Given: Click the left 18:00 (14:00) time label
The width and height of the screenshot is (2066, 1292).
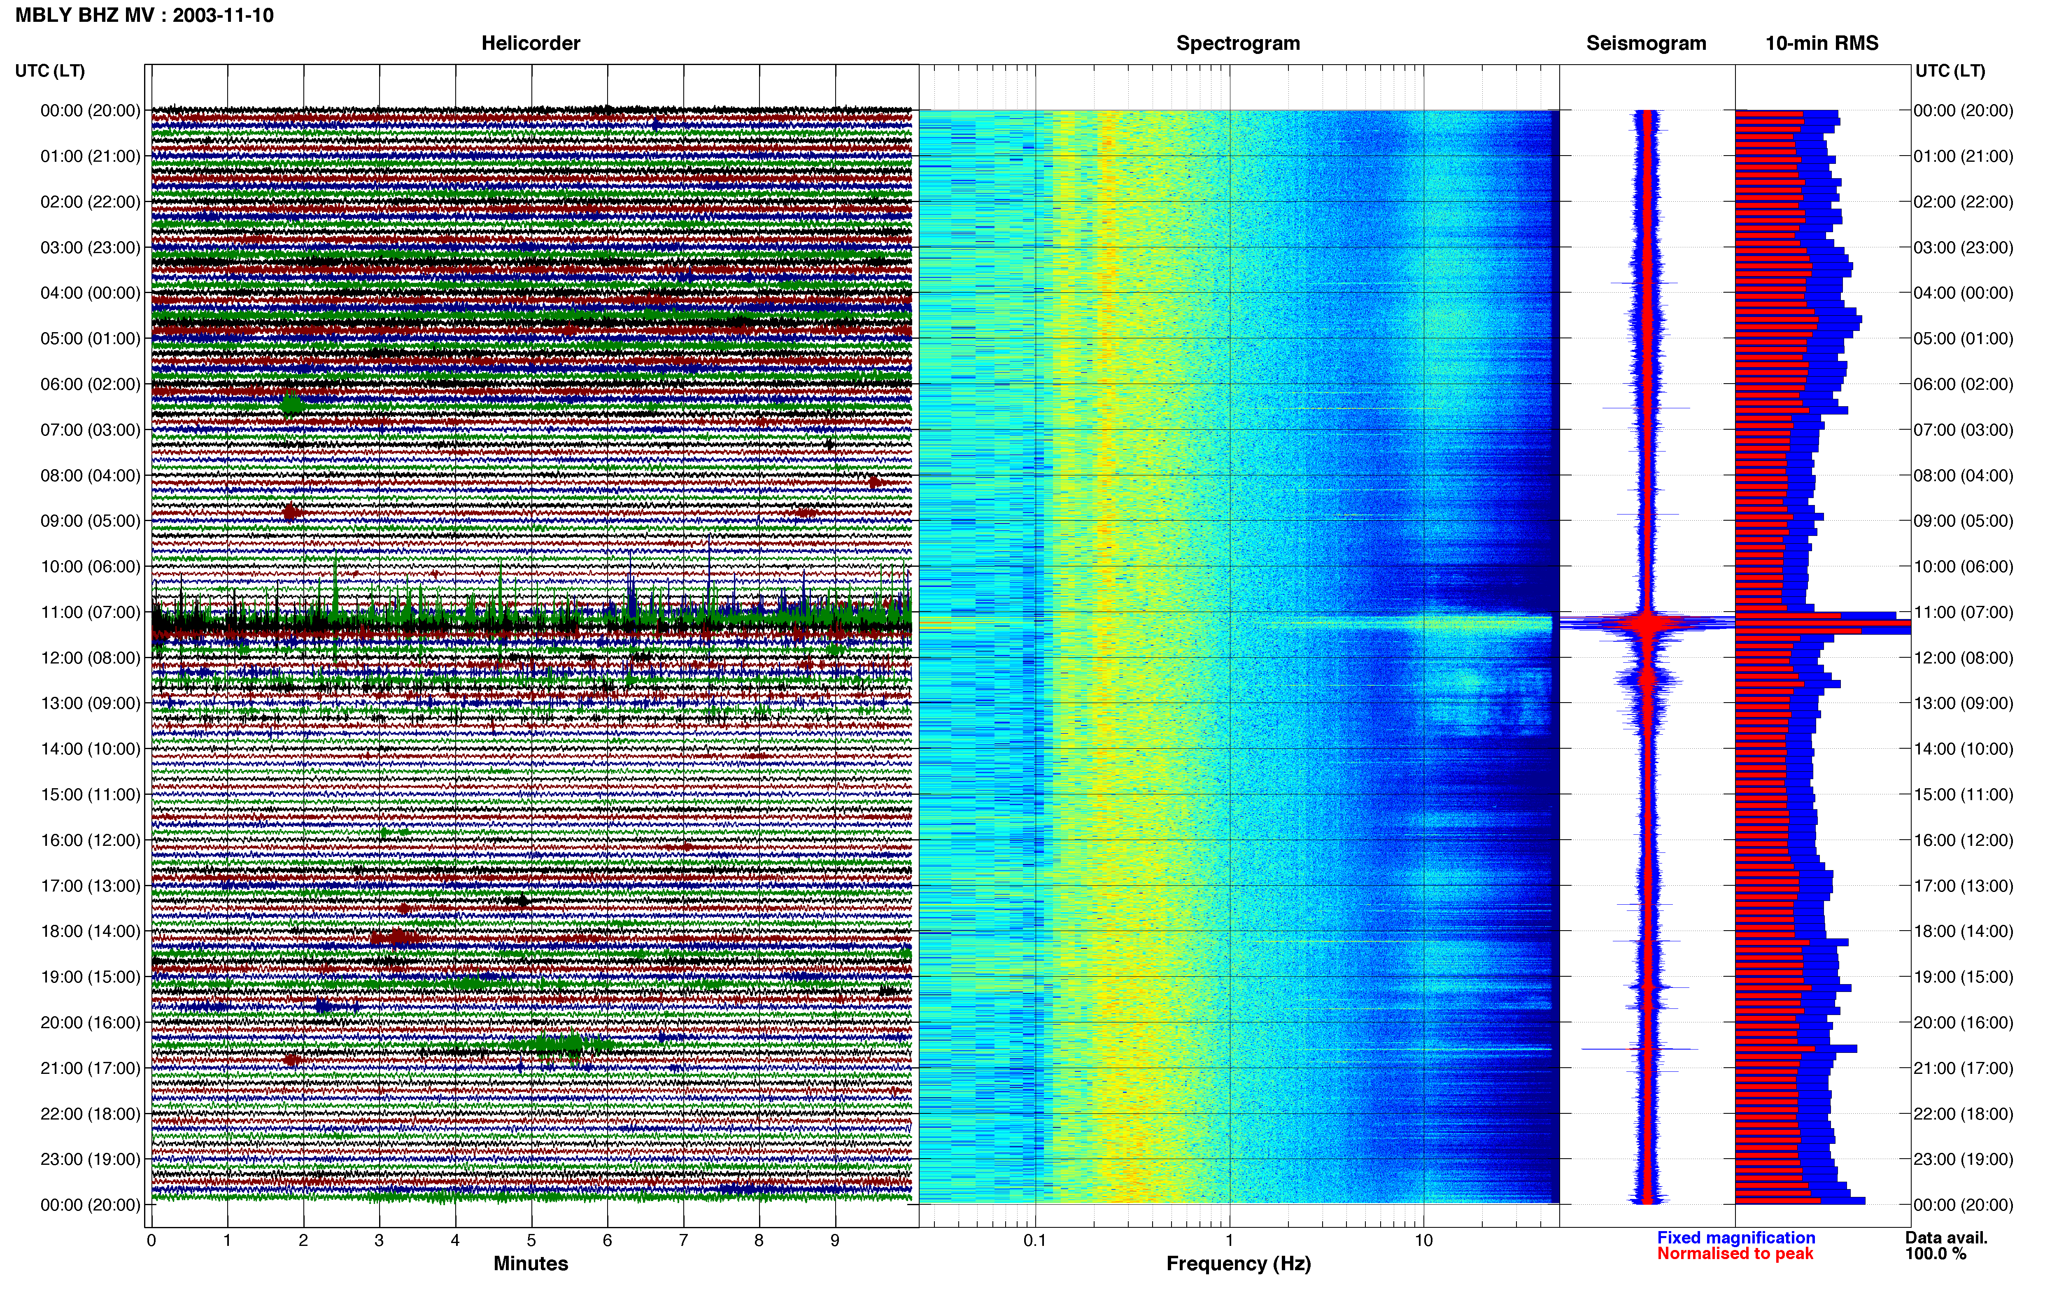Looking at the screenshot, I should [91, 931].
